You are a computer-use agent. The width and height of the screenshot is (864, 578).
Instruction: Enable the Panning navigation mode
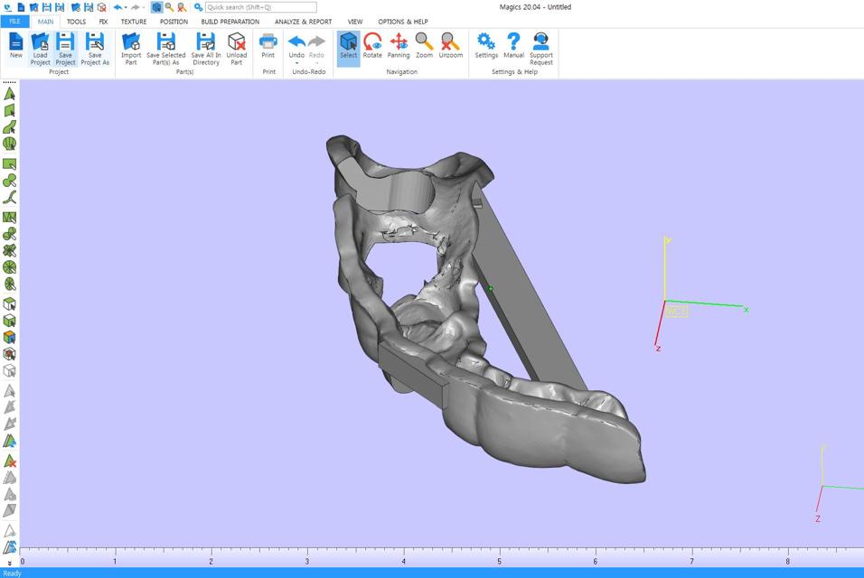coord(398,45)
